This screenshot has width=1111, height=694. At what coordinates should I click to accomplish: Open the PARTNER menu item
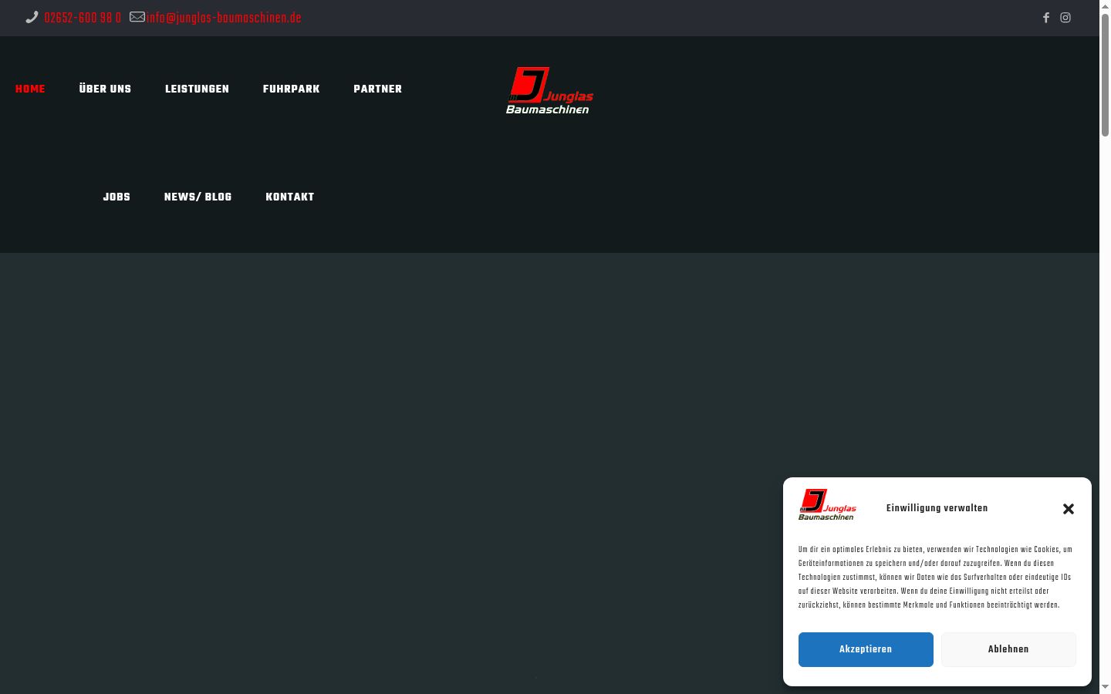click(x=377, y=89)
